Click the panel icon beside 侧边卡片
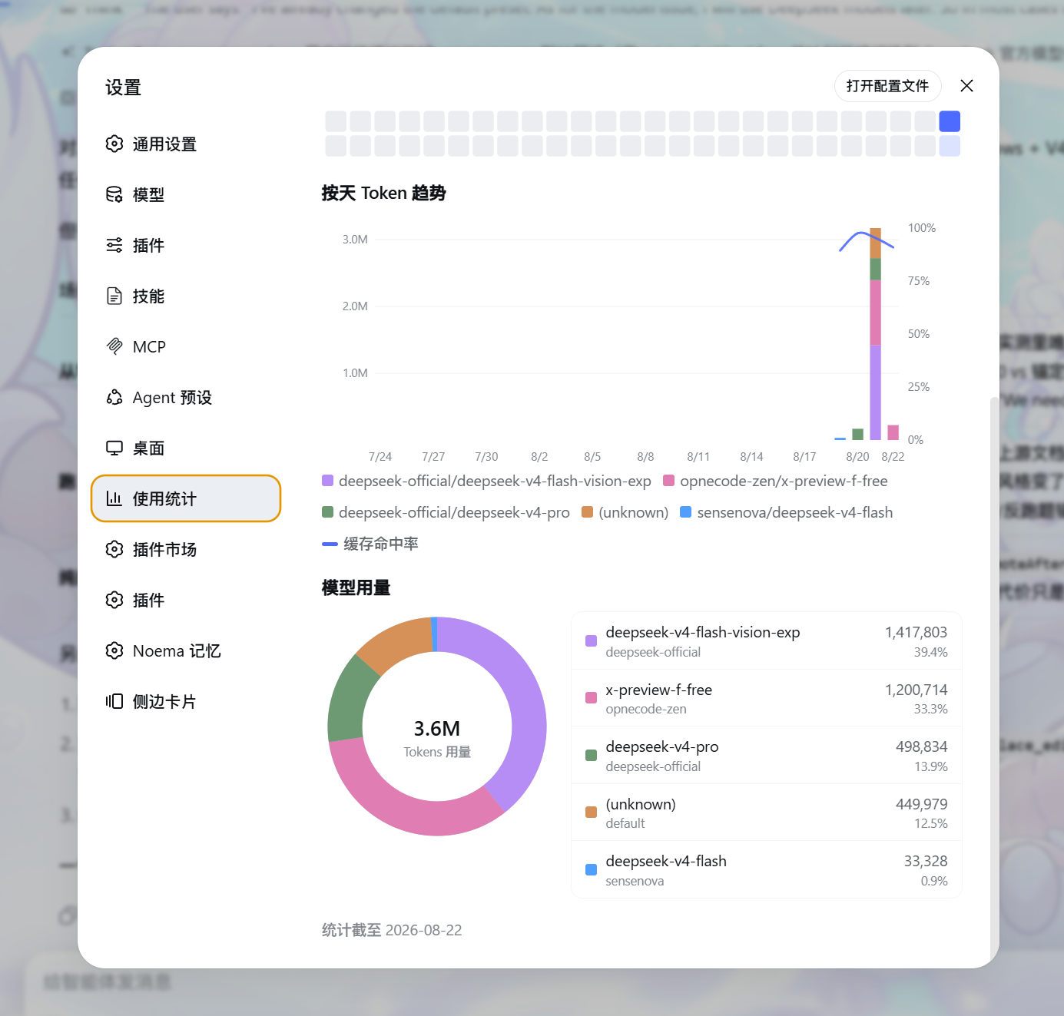This screenshot has height=1016, width=1064. tap(114, 701)
